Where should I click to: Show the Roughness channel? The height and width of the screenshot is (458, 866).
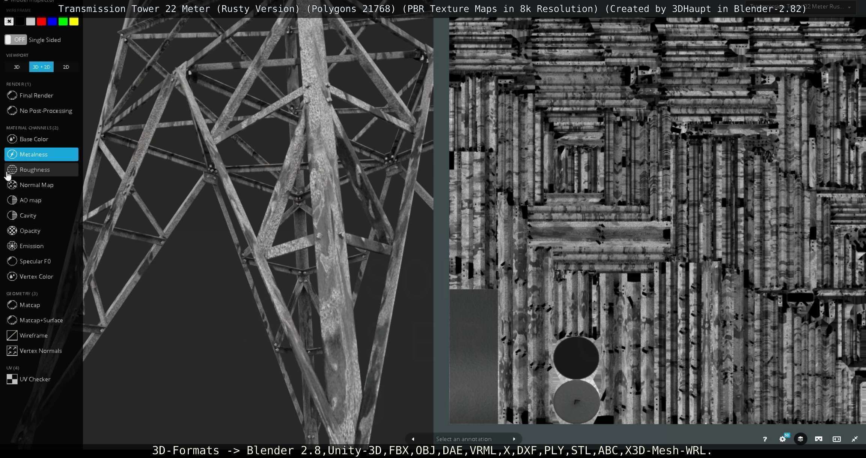point(41,170)
